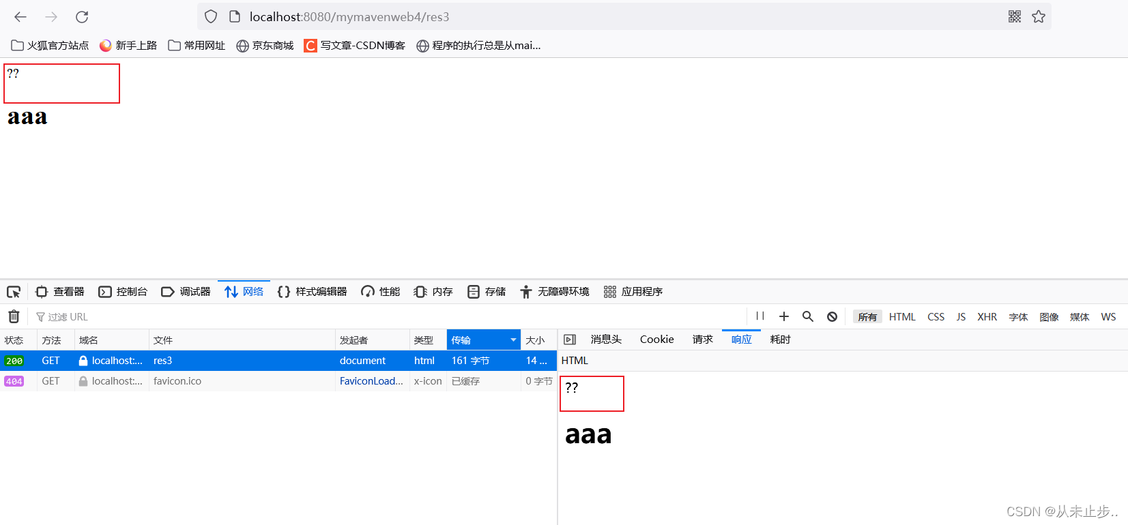The width and height of the screenshot is (1128, 525).
Task: Click the 404 status badge
Action: (14, 381)
